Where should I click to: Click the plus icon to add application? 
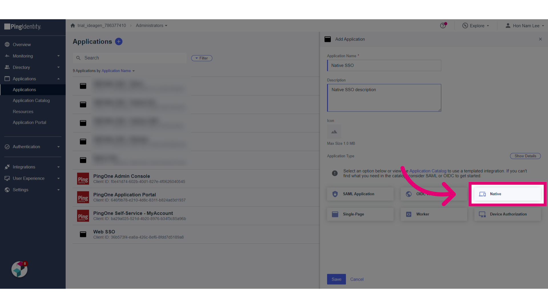coord(119,42)
